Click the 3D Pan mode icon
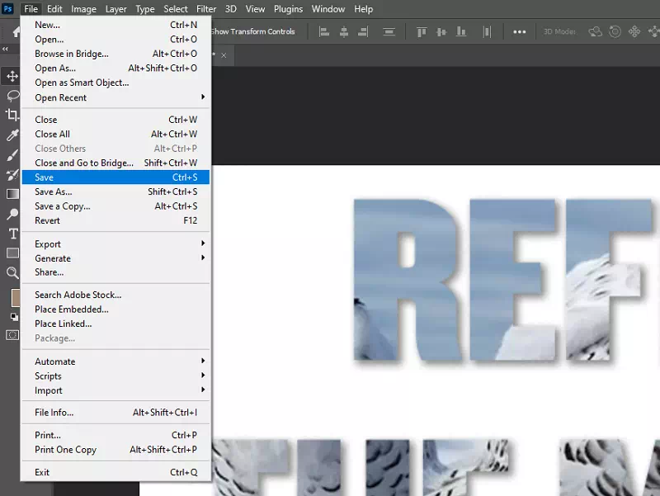Image resolution: width=660 pixels, height=496 pixels. pos(634,31)
